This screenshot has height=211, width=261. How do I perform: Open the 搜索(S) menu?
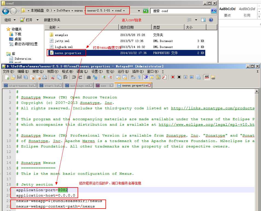click(38, 71)
